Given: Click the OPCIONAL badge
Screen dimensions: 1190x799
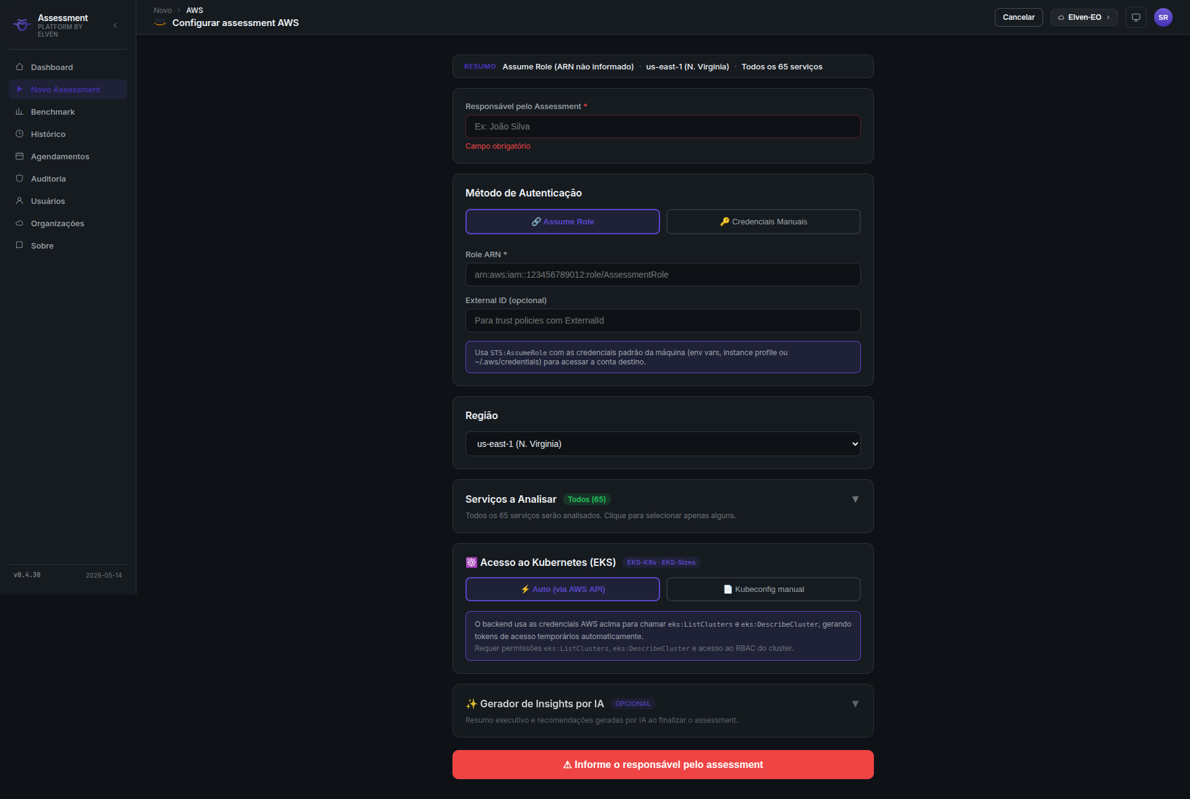Looking at the screenshot, I should (x=632, y=704).
